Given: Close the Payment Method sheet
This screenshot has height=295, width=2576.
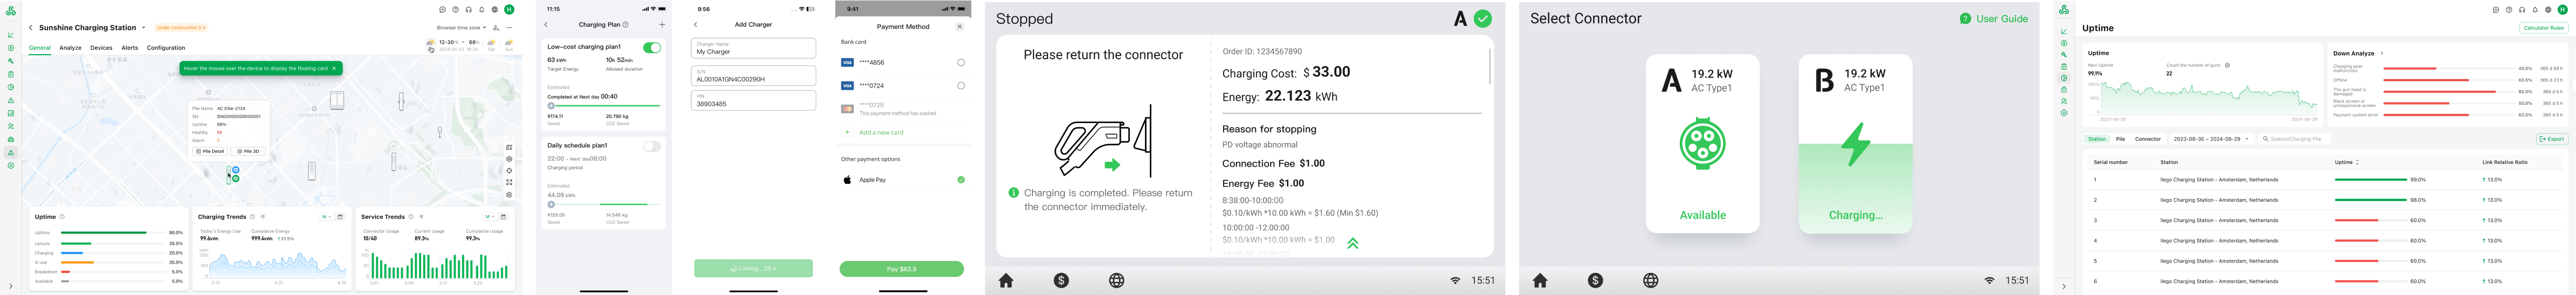Looking at the screenshot, I should click(959, 27).
